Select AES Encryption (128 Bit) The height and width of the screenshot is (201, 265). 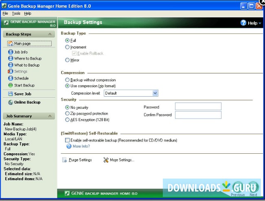[x=67, y=120]
